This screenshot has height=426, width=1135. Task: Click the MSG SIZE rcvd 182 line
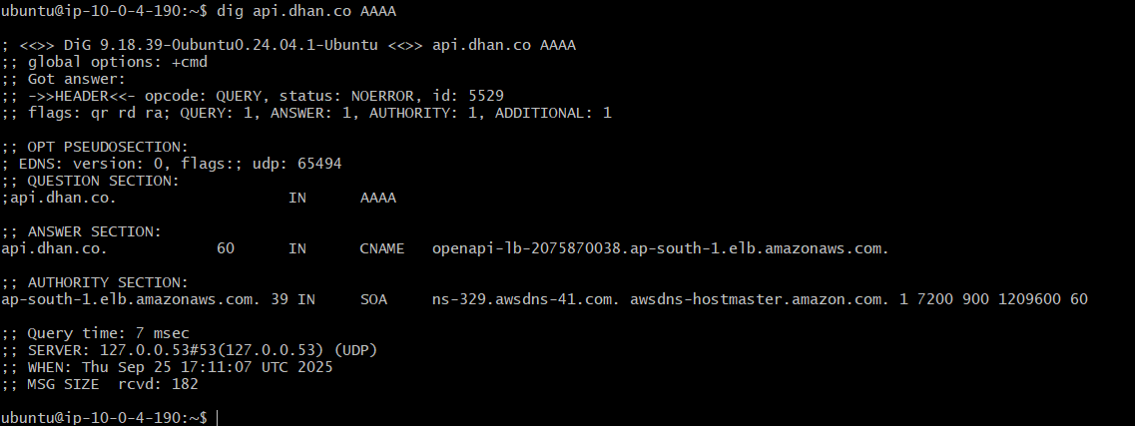[x=100, y=384]
